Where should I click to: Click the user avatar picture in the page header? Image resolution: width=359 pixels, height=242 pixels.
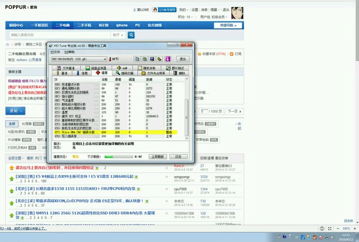[237, 13]
